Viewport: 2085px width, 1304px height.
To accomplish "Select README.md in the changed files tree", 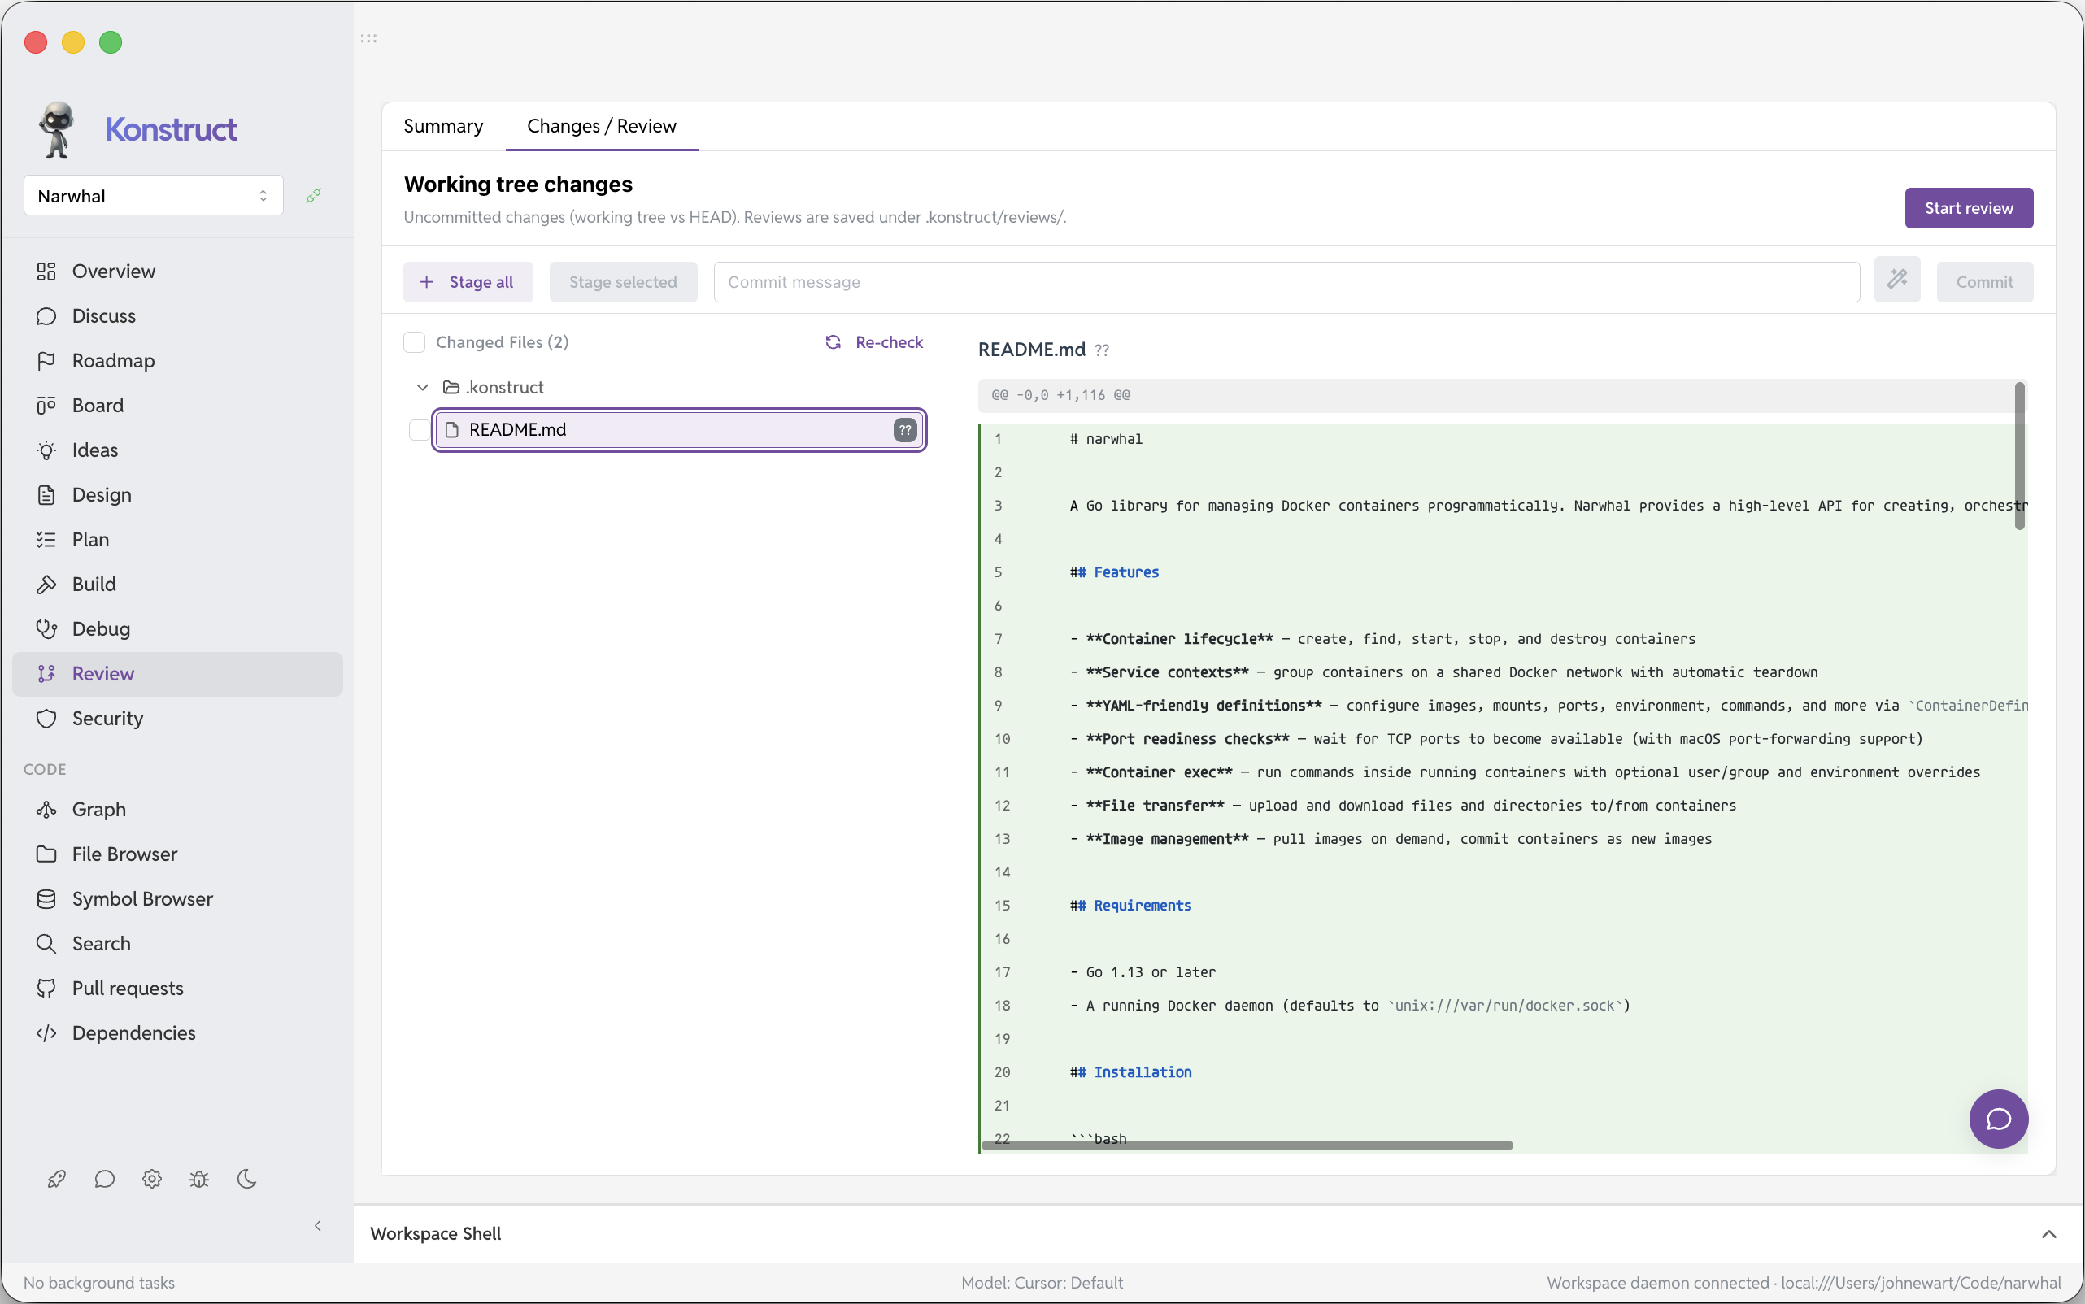I will click(679, 430).
